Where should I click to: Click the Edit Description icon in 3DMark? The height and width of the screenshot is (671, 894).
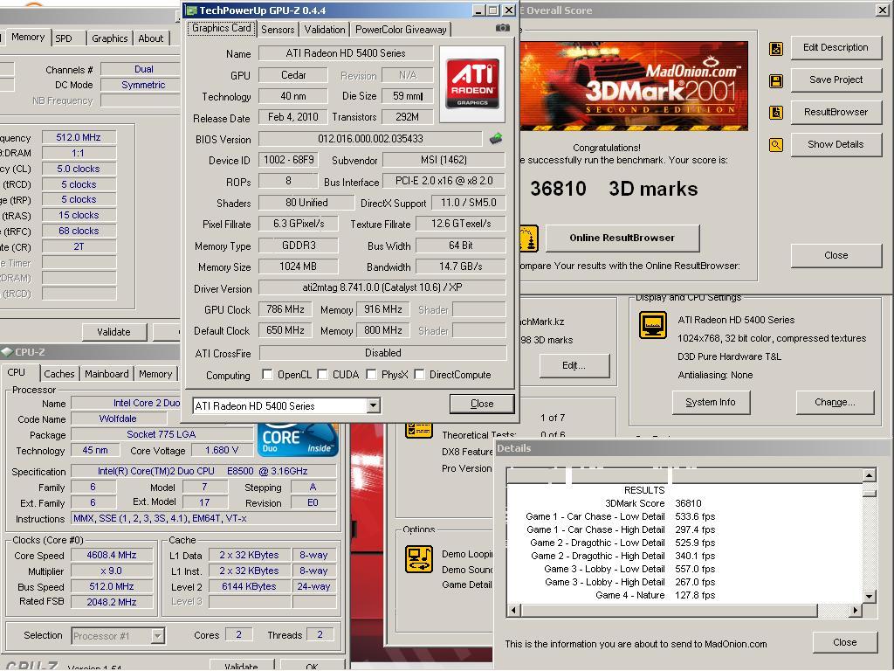[776, 49]
